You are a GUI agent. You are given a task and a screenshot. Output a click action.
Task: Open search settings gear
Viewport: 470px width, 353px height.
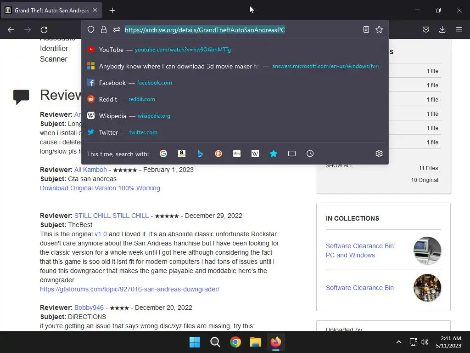pyautogui.click(x=379, y=154)
